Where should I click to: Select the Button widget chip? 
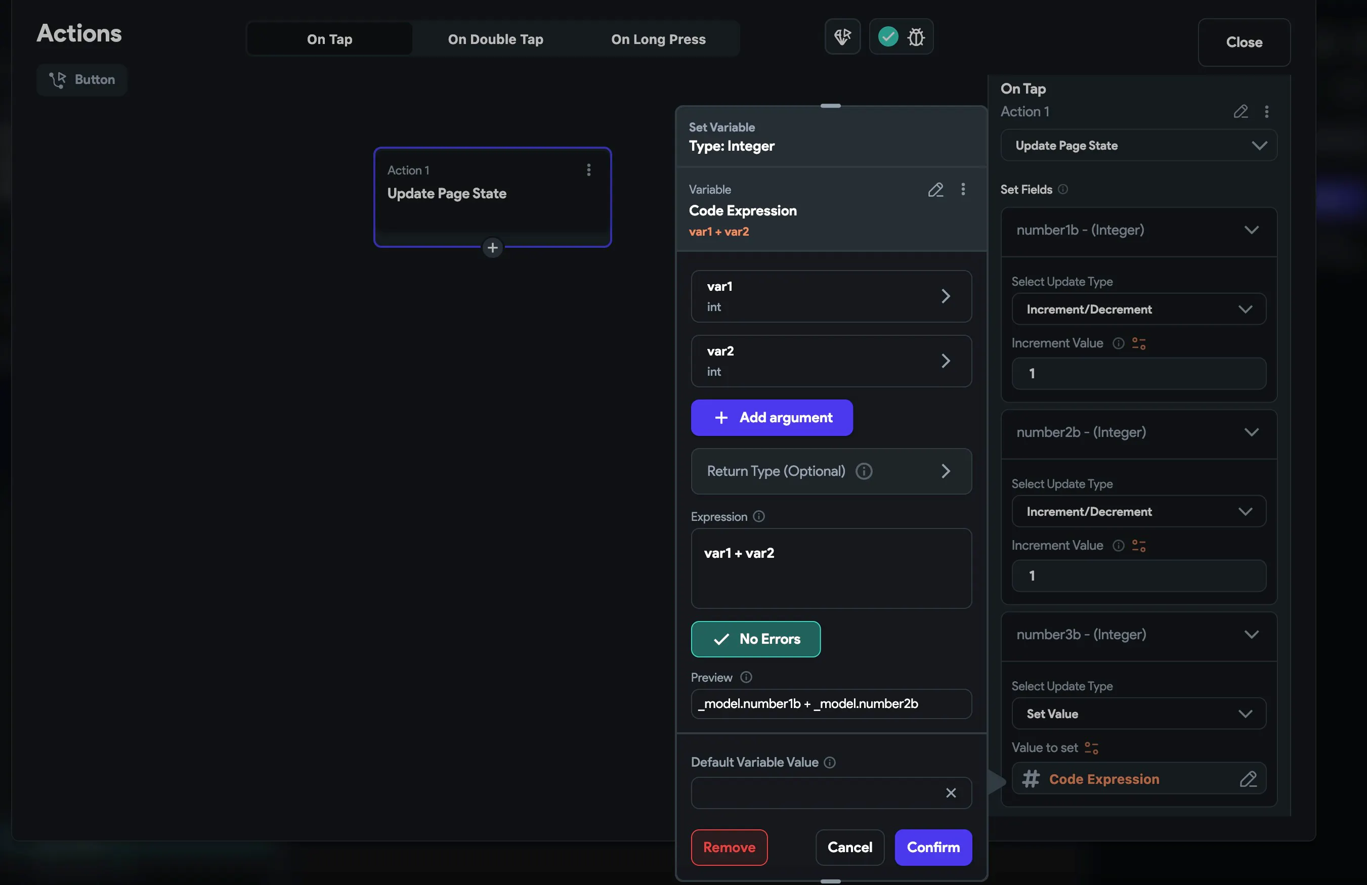(81, 79)
